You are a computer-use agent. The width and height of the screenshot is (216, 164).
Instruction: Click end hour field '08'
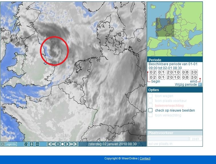[x=185, y=77]
